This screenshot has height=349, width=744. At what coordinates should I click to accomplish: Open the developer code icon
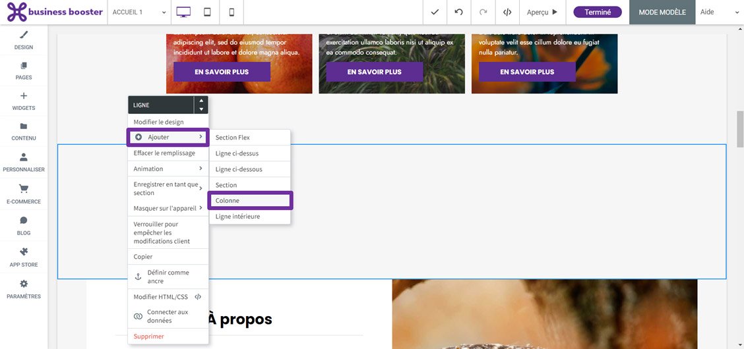[507, 12]
